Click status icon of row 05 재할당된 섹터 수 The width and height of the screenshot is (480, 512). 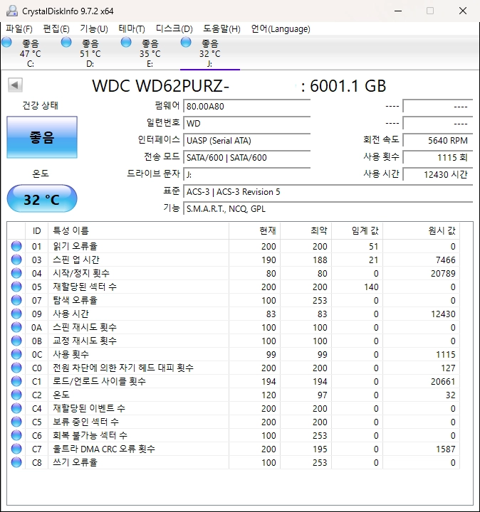pyautogui.click(x=16, y=287)
